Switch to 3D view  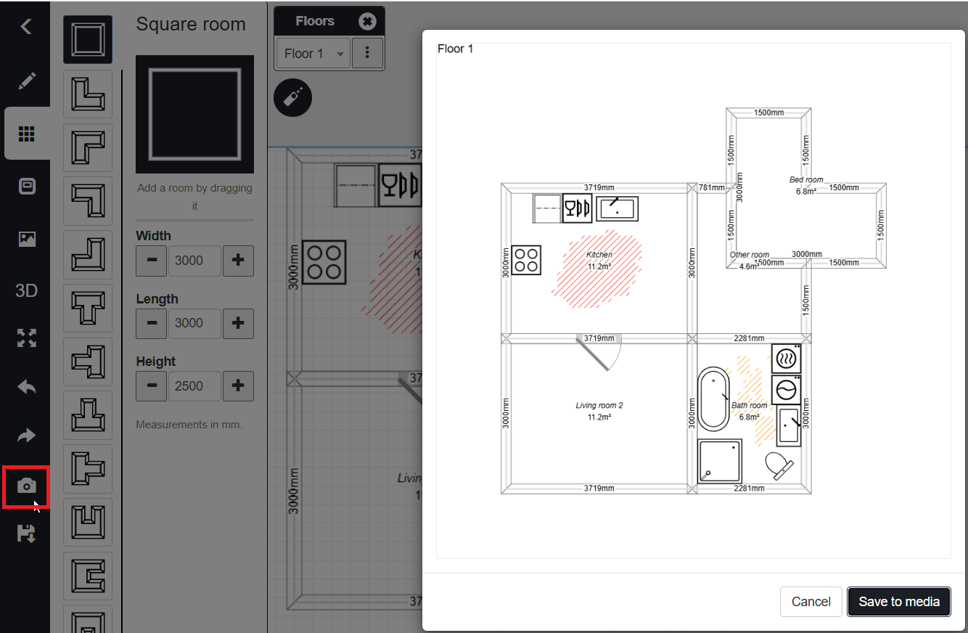click(x=27, y=291)
